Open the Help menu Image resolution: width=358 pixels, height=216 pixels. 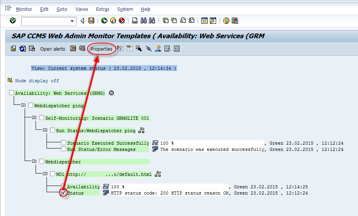click(x=146, y=9)
